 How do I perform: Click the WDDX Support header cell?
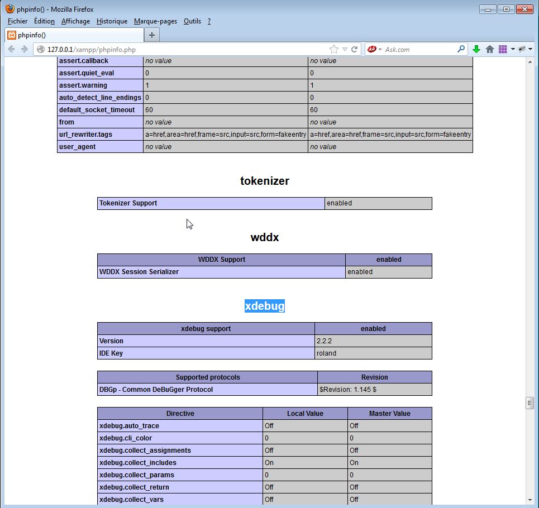[221, 260]
